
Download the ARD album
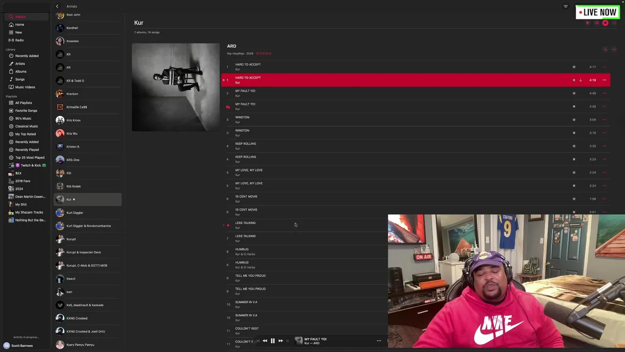[605, 49]
